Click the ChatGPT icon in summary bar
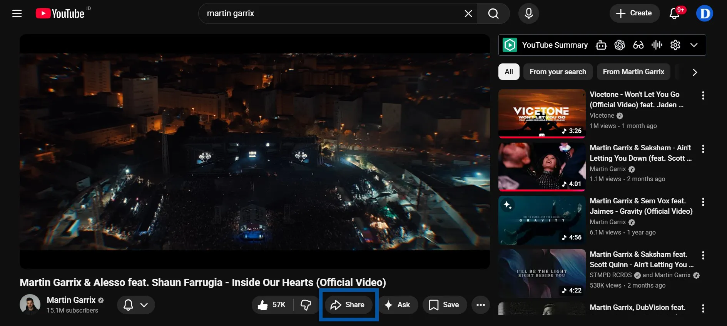This screenshot has width=727, height=326. [x=620, y=45]
